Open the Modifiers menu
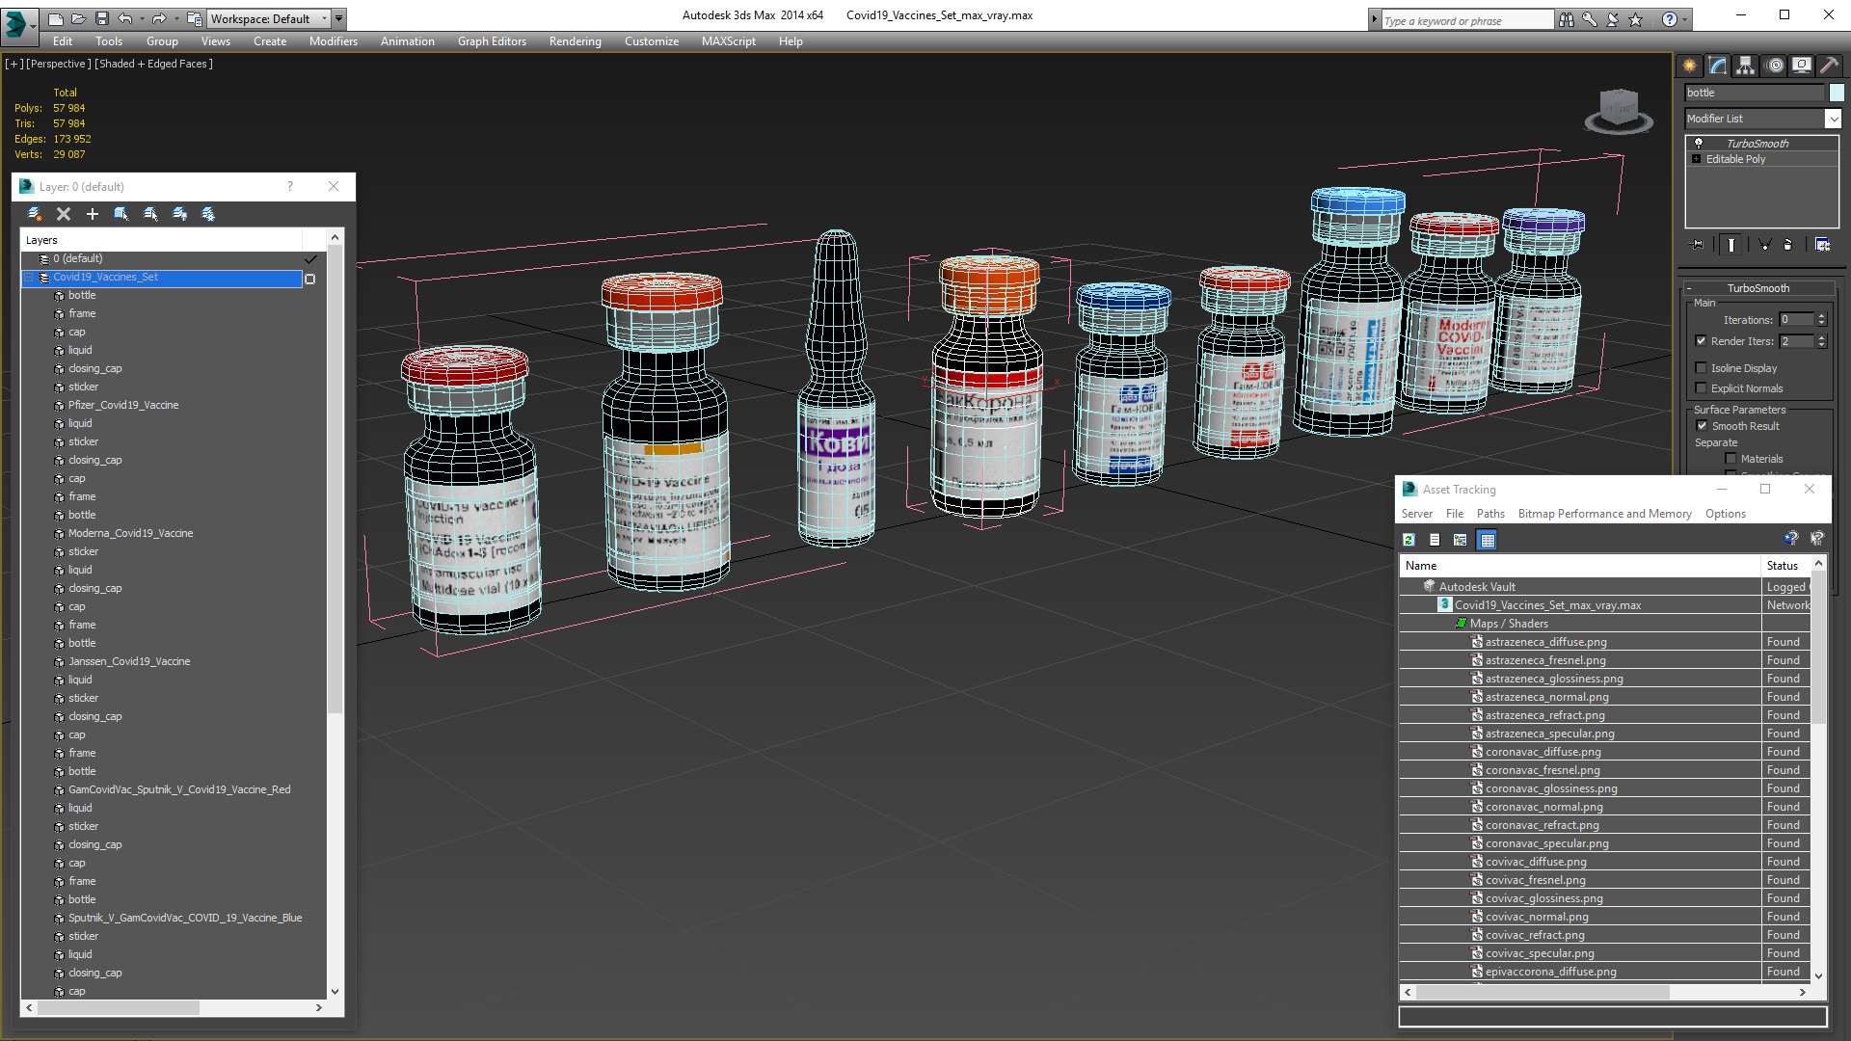 pyautogui.click(x=334, y=41)
